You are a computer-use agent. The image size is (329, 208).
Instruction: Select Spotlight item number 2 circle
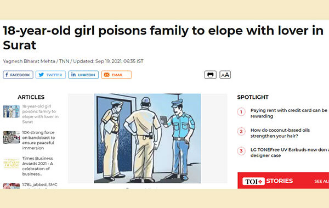tap(241, 132)
